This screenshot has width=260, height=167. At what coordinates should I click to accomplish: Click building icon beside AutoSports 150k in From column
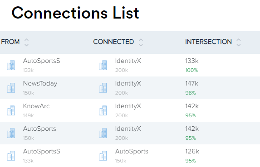11,133
